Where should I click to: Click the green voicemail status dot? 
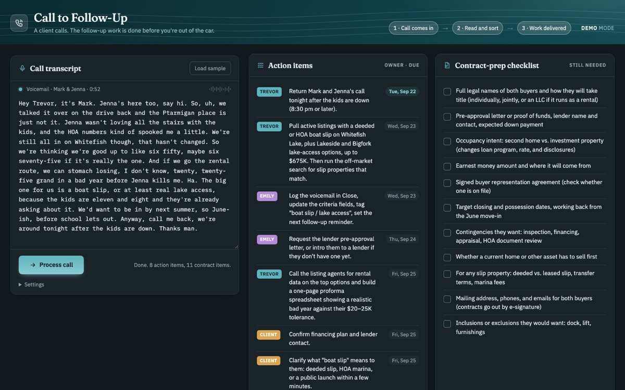(21, 89)
